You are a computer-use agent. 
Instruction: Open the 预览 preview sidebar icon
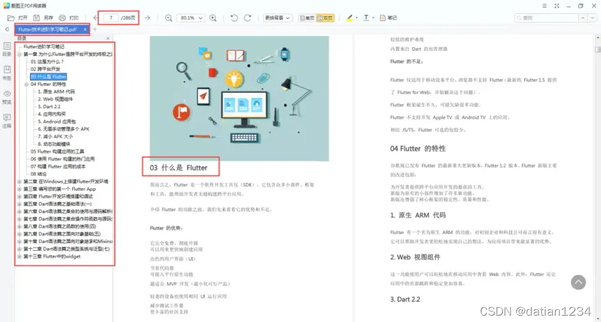pos(7,97)
